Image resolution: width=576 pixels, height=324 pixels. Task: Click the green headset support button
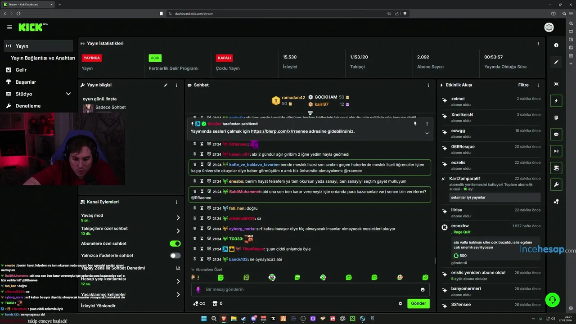552,299
